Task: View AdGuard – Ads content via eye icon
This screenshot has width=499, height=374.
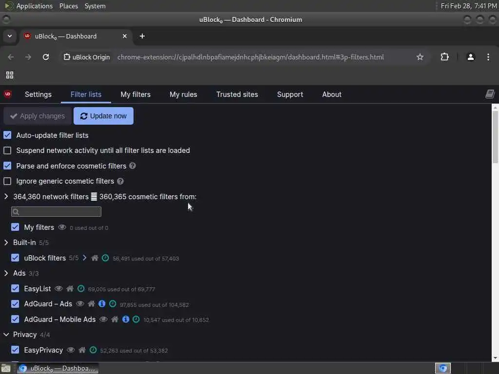Action: (80, 304)
